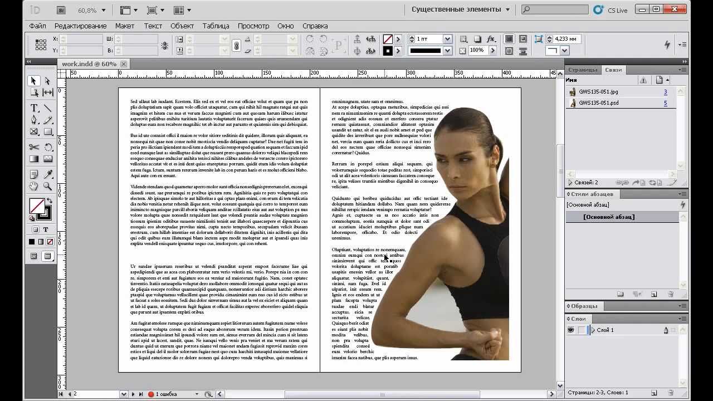Select the Pencil tool
Viewport: 713px width, 401px height.
pyautogui.click(x=48, y=120)
